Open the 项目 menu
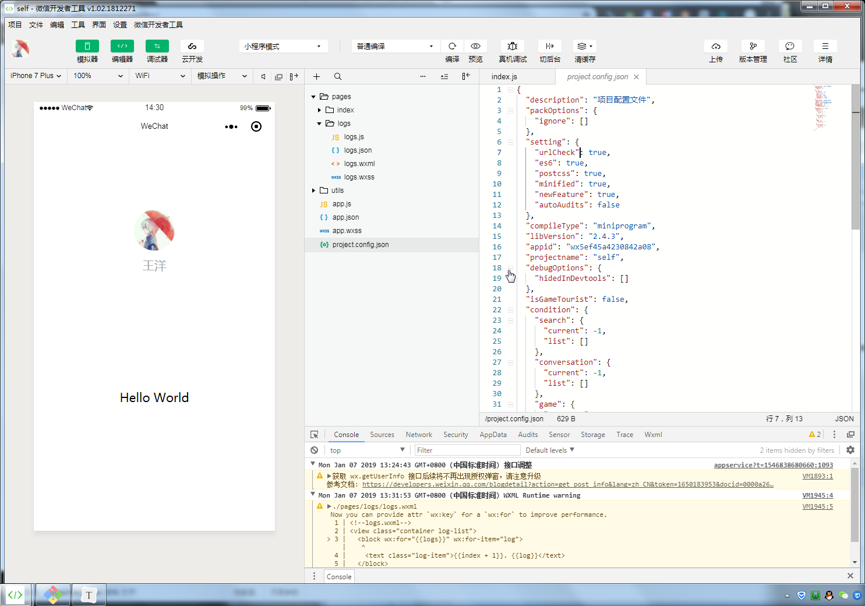Viewport: 865px width, 606px height. [15, 24]
